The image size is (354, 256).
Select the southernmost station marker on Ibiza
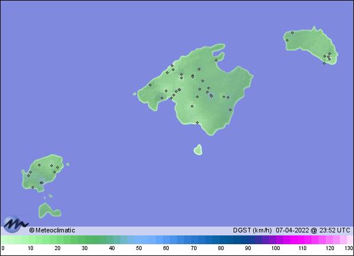click(32, 187)
